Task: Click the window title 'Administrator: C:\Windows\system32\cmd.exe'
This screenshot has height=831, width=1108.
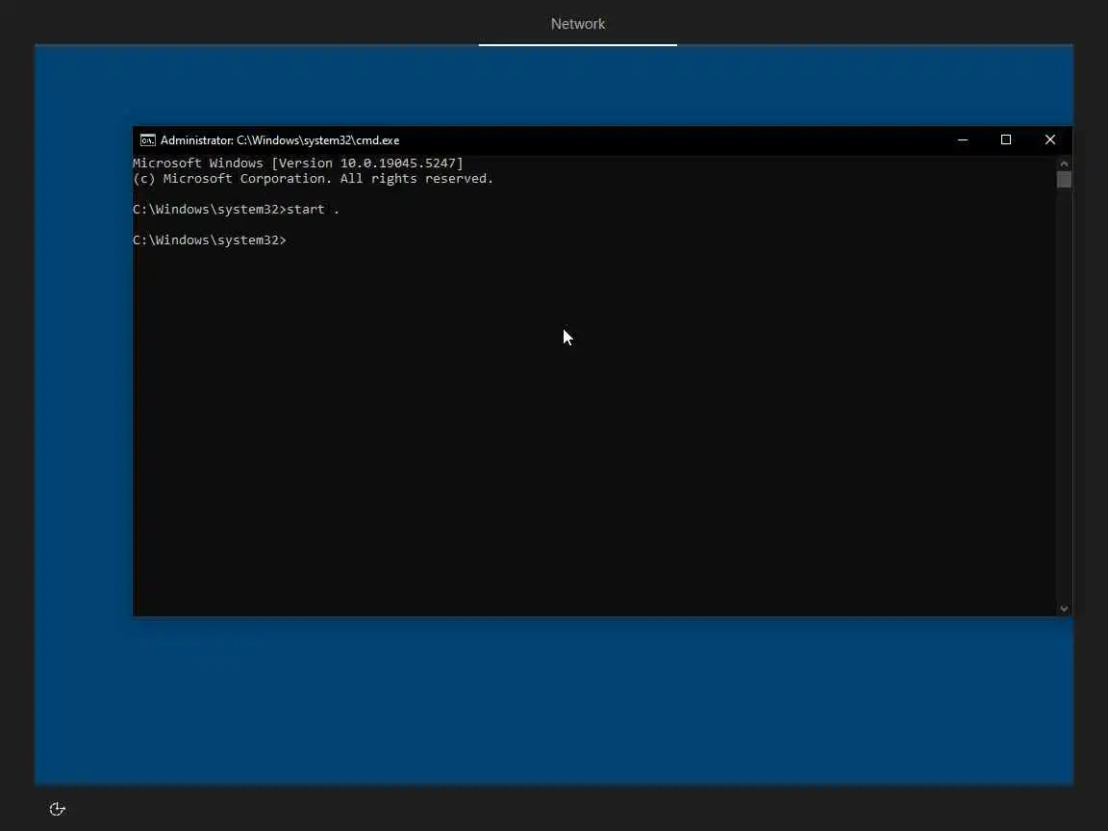Action: click(x=280, y=139)
